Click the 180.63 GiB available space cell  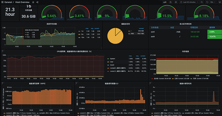pyautogui.click(x=195, y=32)
